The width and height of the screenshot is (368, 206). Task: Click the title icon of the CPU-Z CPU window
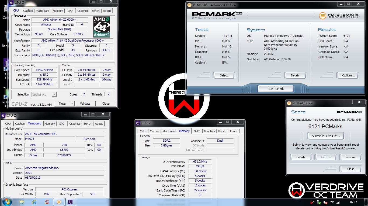coord(11,3)
